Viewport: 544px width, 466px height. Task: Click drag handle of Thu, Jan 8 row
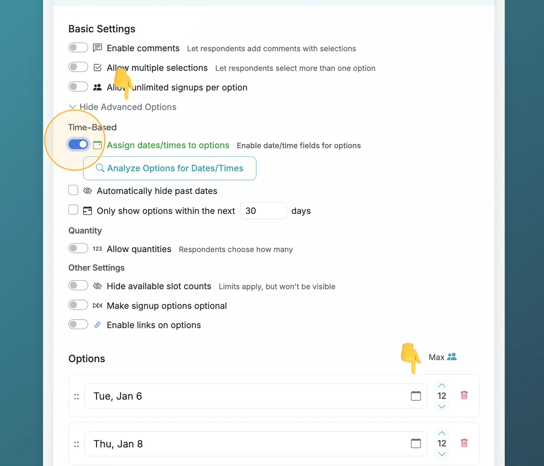(77, 444)
